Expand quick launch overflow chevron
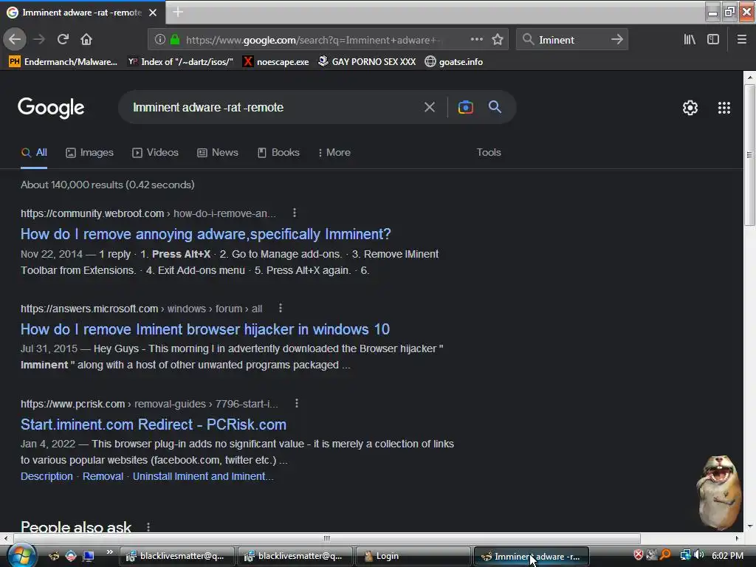 point(110,552)
